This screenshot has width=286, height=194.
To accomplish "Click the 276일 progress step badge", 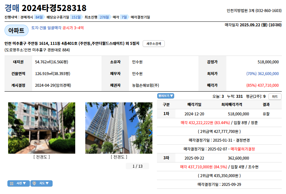I will 104,17.
